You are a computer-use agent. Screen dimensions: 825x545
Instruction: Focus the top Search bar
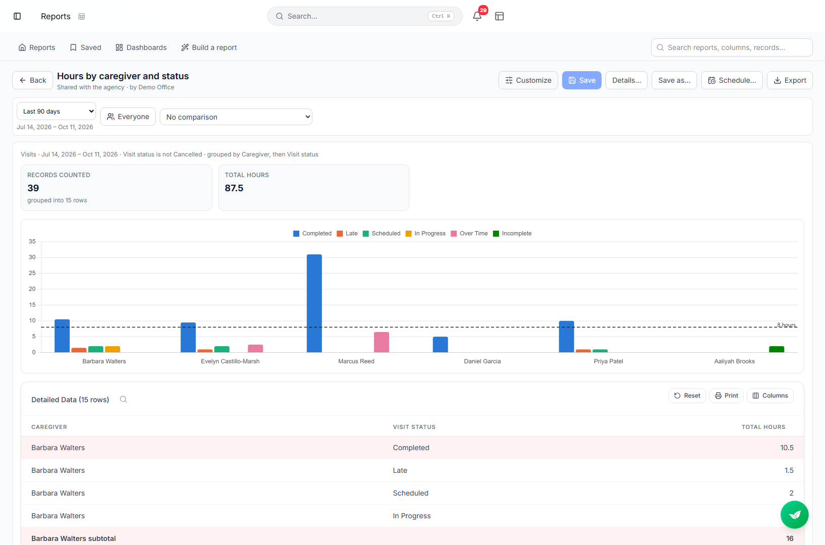(x=365, y=16)
